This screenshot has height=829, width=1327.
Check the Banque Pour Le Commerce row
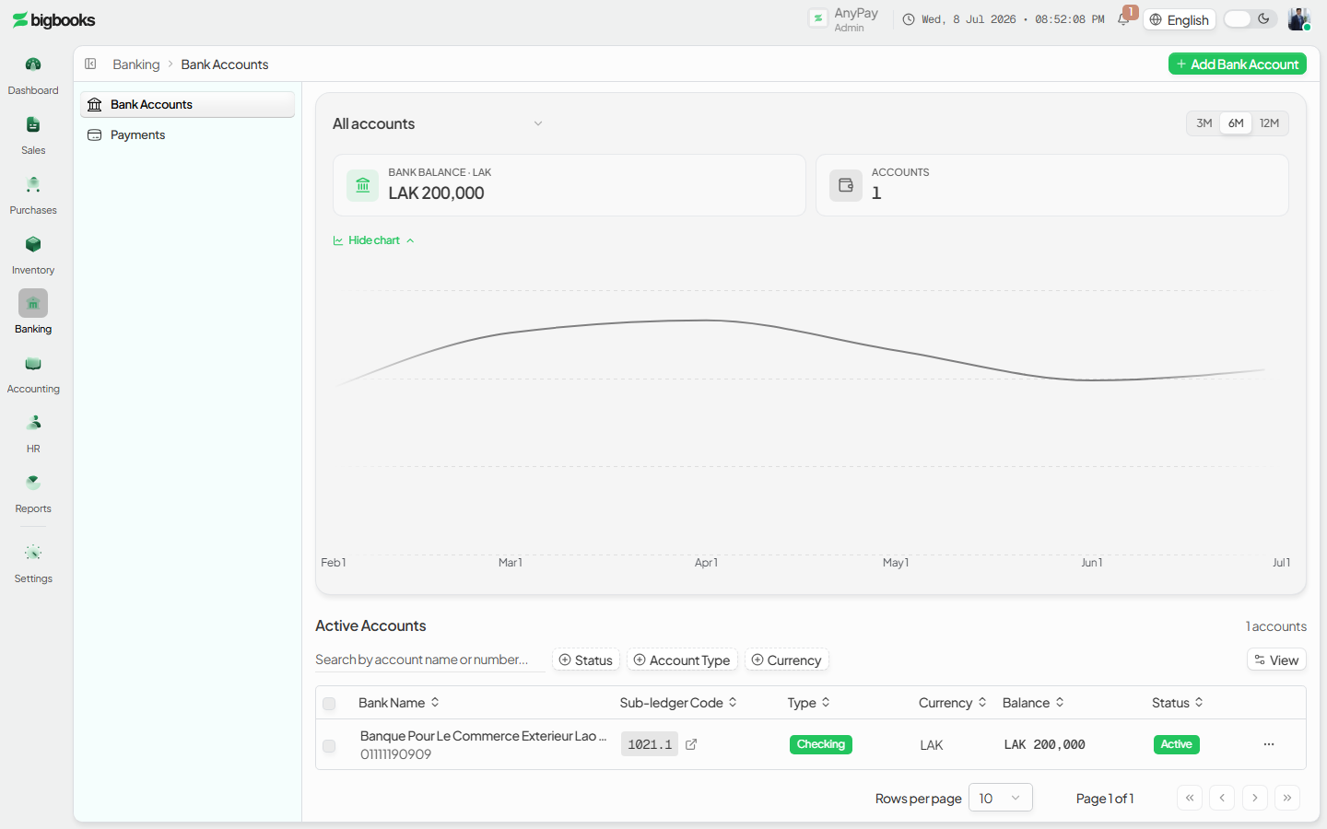click(x=329, y=746)
